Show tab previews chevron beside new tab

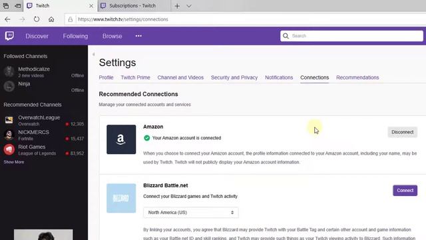[189, 6]
